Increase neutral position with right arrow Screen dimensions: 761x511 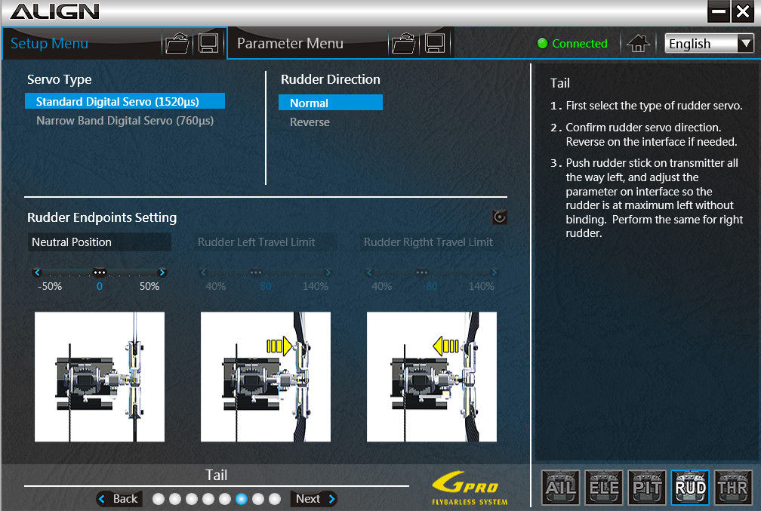pyautogui.click(x=162, y=272)
